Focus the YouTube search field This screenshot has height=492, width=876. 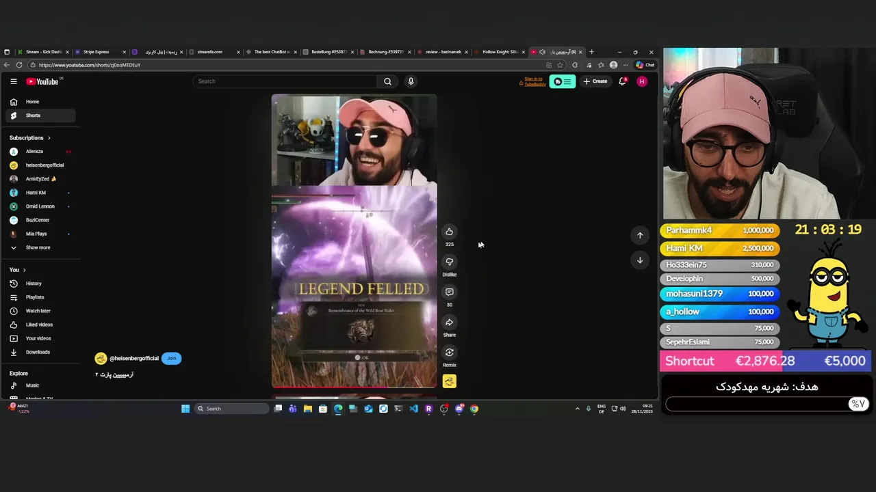(x=285, y=81)
